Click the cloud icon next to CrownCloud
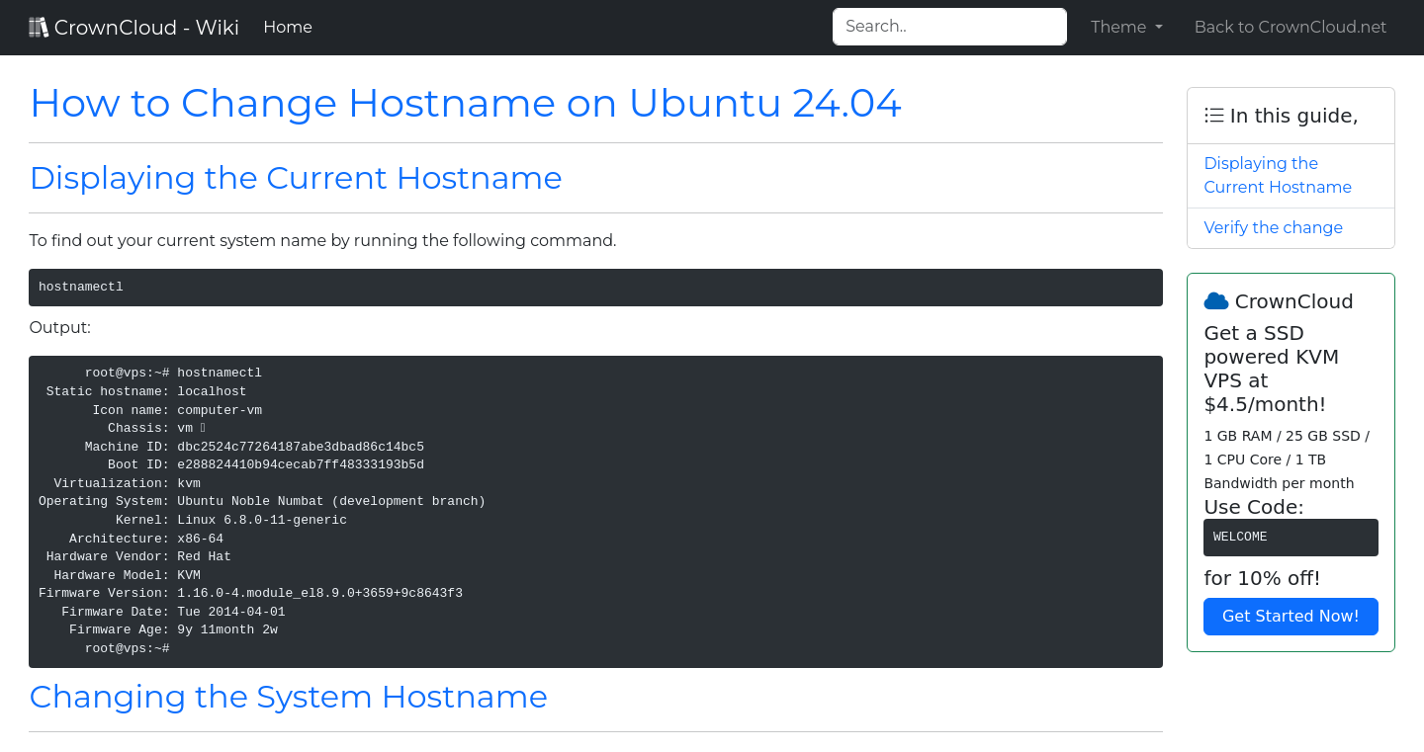The height and width of the screenshot is (752, 1424). [1217, 300]
